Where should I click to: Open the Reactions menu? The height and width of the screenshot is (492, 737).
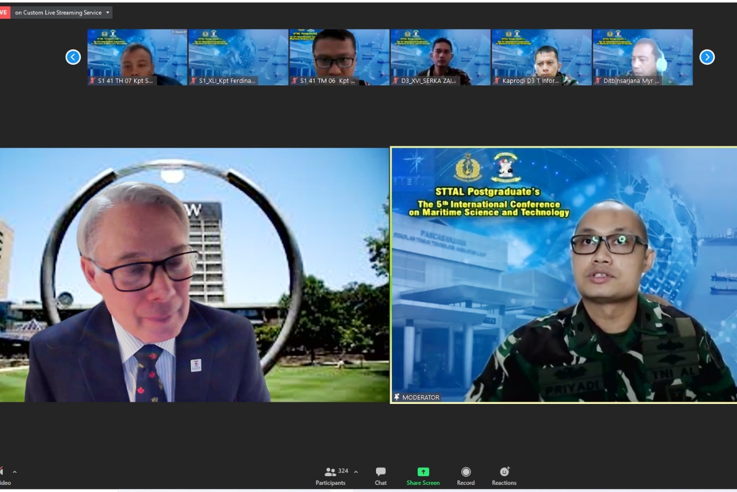click(x=504, y=475)
